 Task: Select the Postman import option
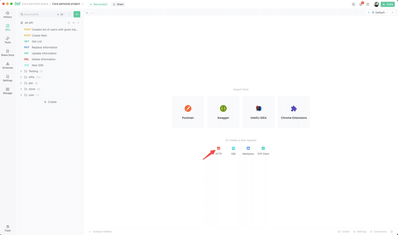188,112
